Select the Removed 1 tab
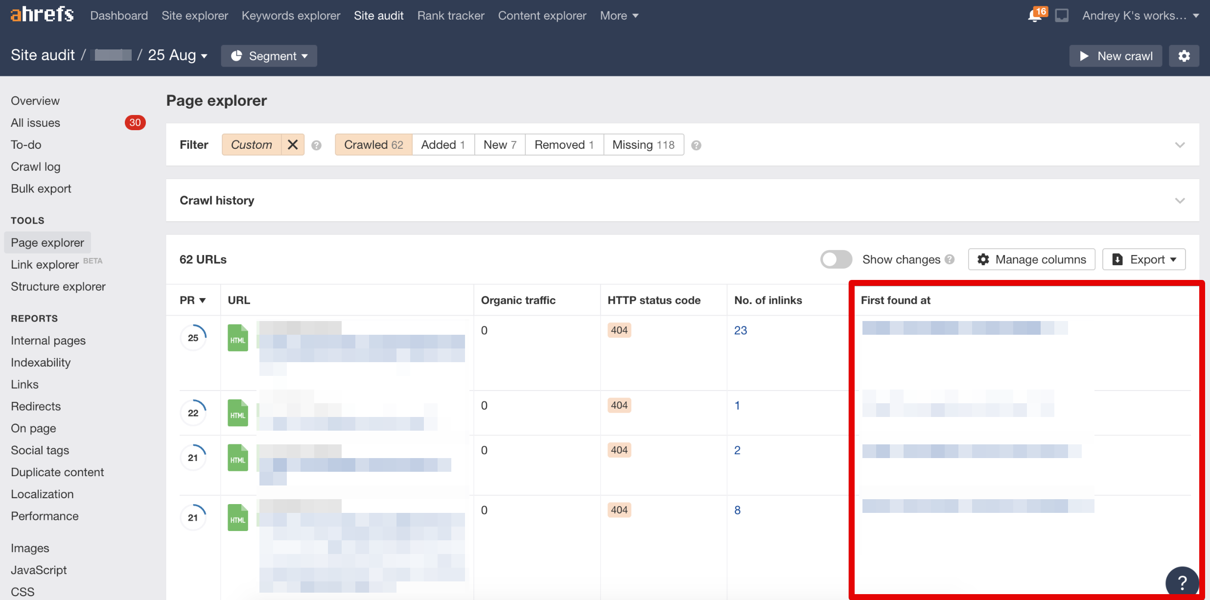The image size is (1210, 600). [x=564, y=144]
